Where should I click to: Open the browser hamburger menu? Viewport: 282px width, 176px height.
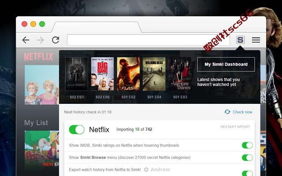(256, 40)
